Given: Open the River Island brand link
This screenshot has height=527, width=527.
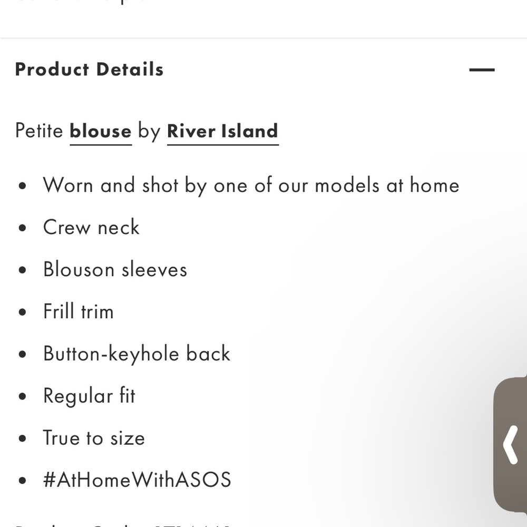Looking at the screenshot, I should [222, 131].
